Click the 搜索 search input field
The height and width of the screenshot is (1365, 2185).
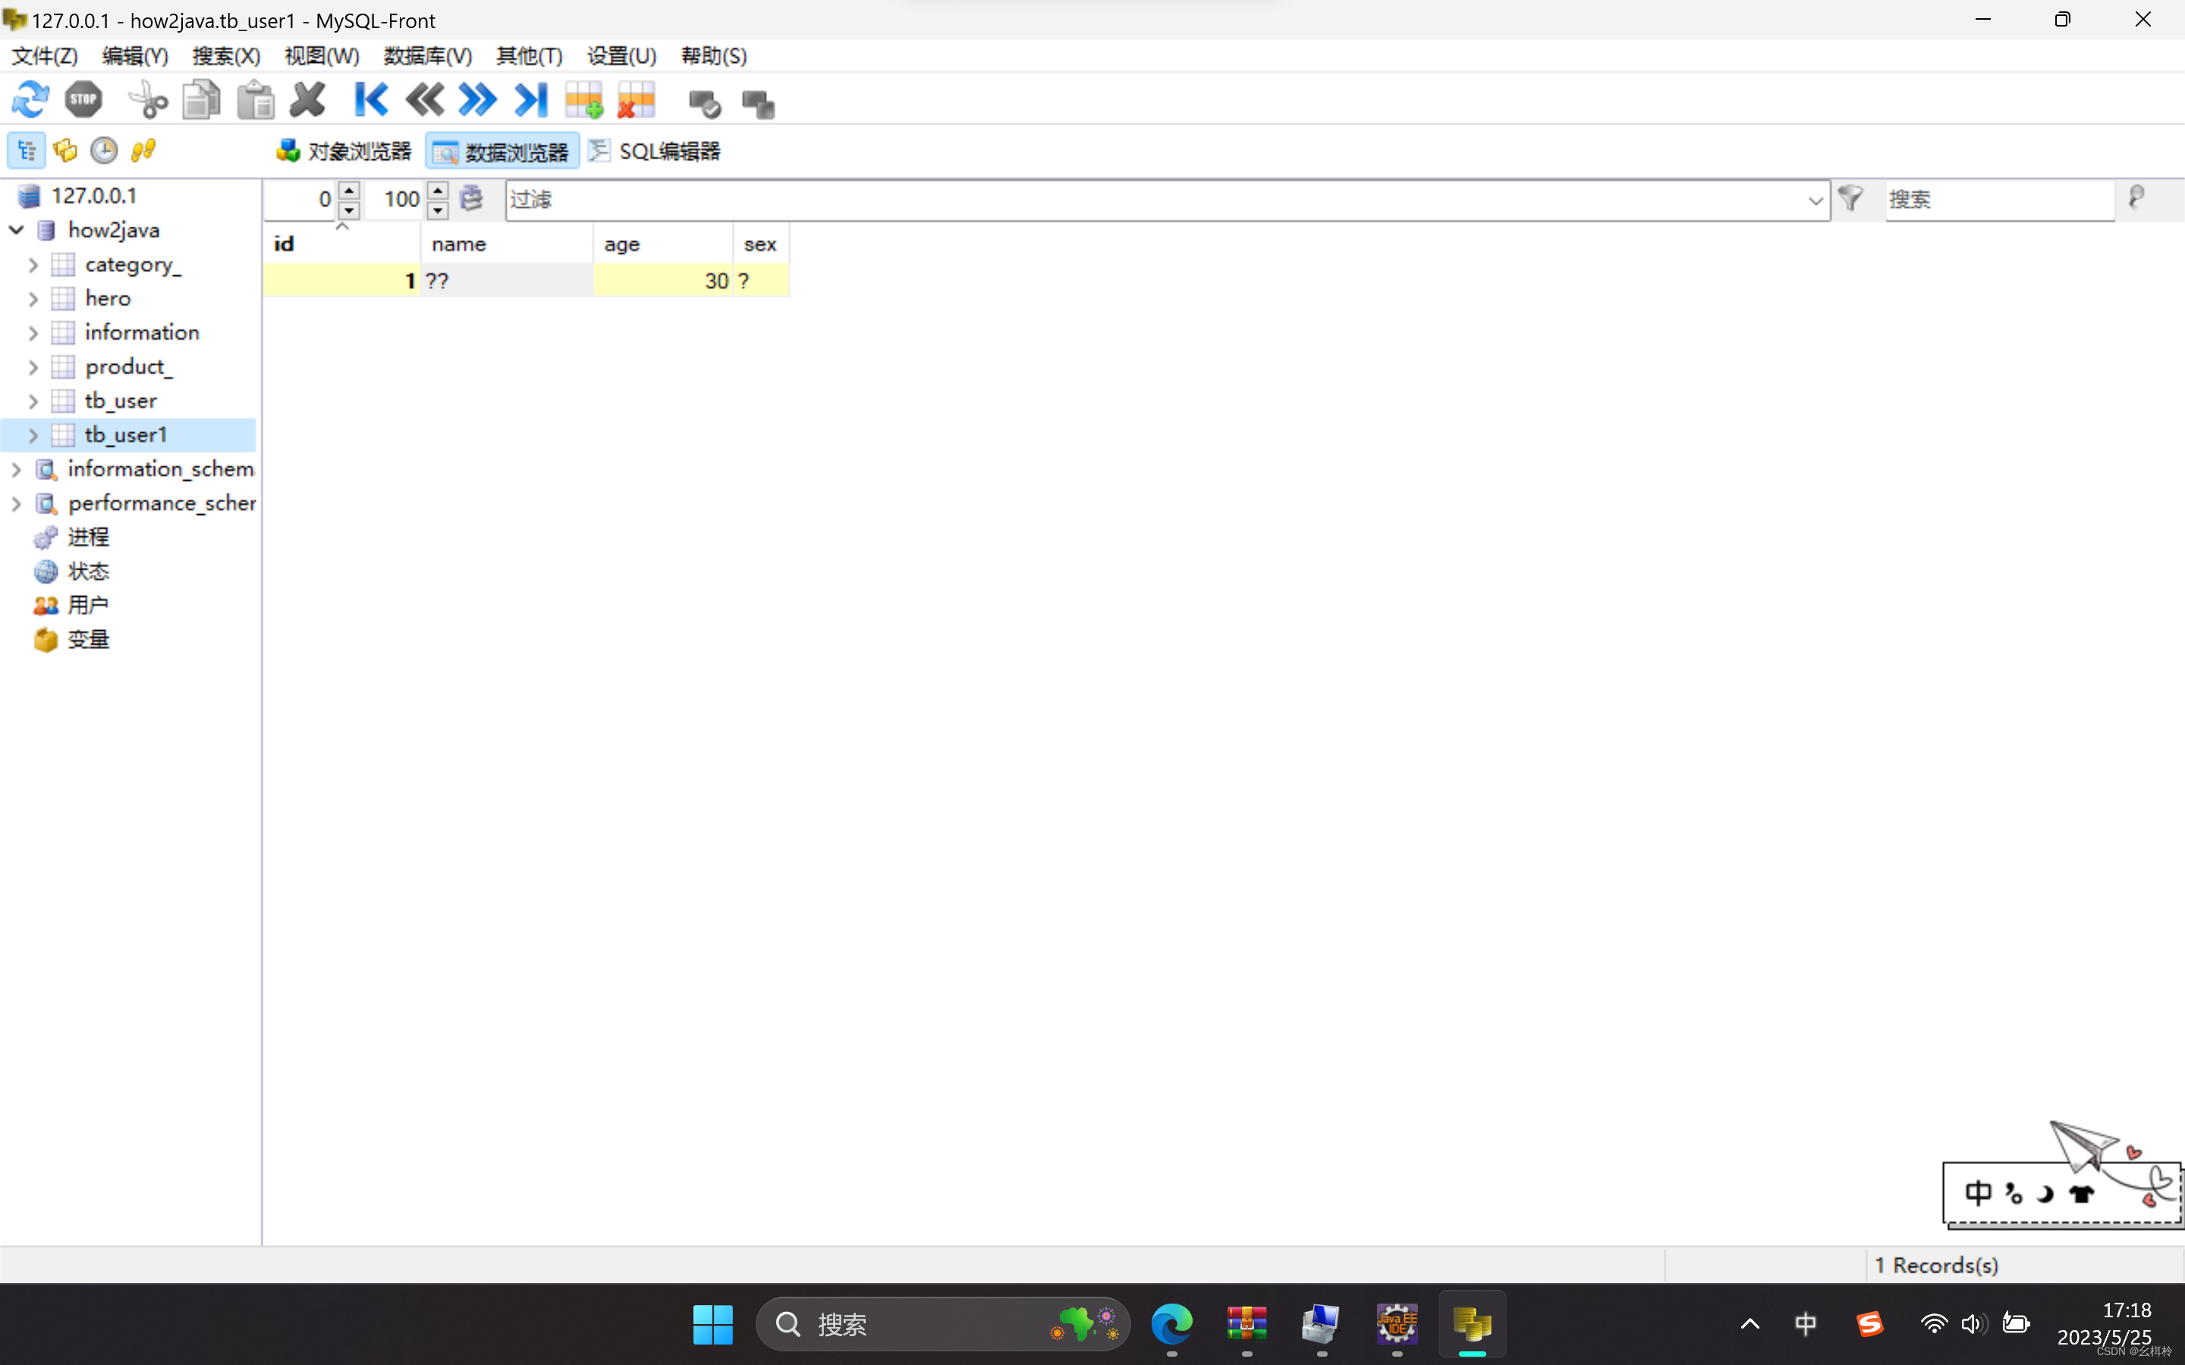pos(1997,199)
